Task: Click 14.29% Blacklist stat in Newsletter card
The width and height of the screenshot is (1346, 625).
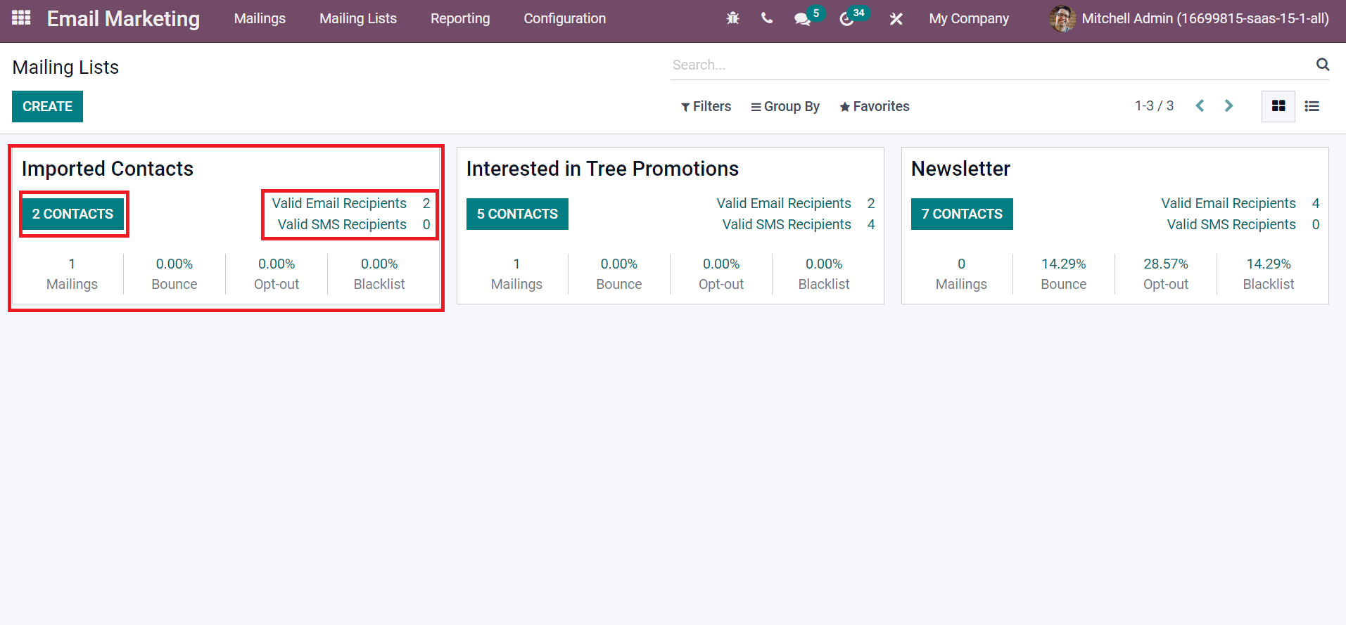Action: coord(1269,274)
